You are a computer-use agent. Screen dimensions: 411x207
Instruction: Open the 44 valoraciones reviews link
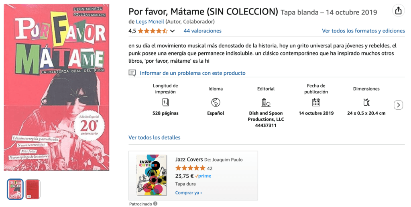(x=202, y=31)
